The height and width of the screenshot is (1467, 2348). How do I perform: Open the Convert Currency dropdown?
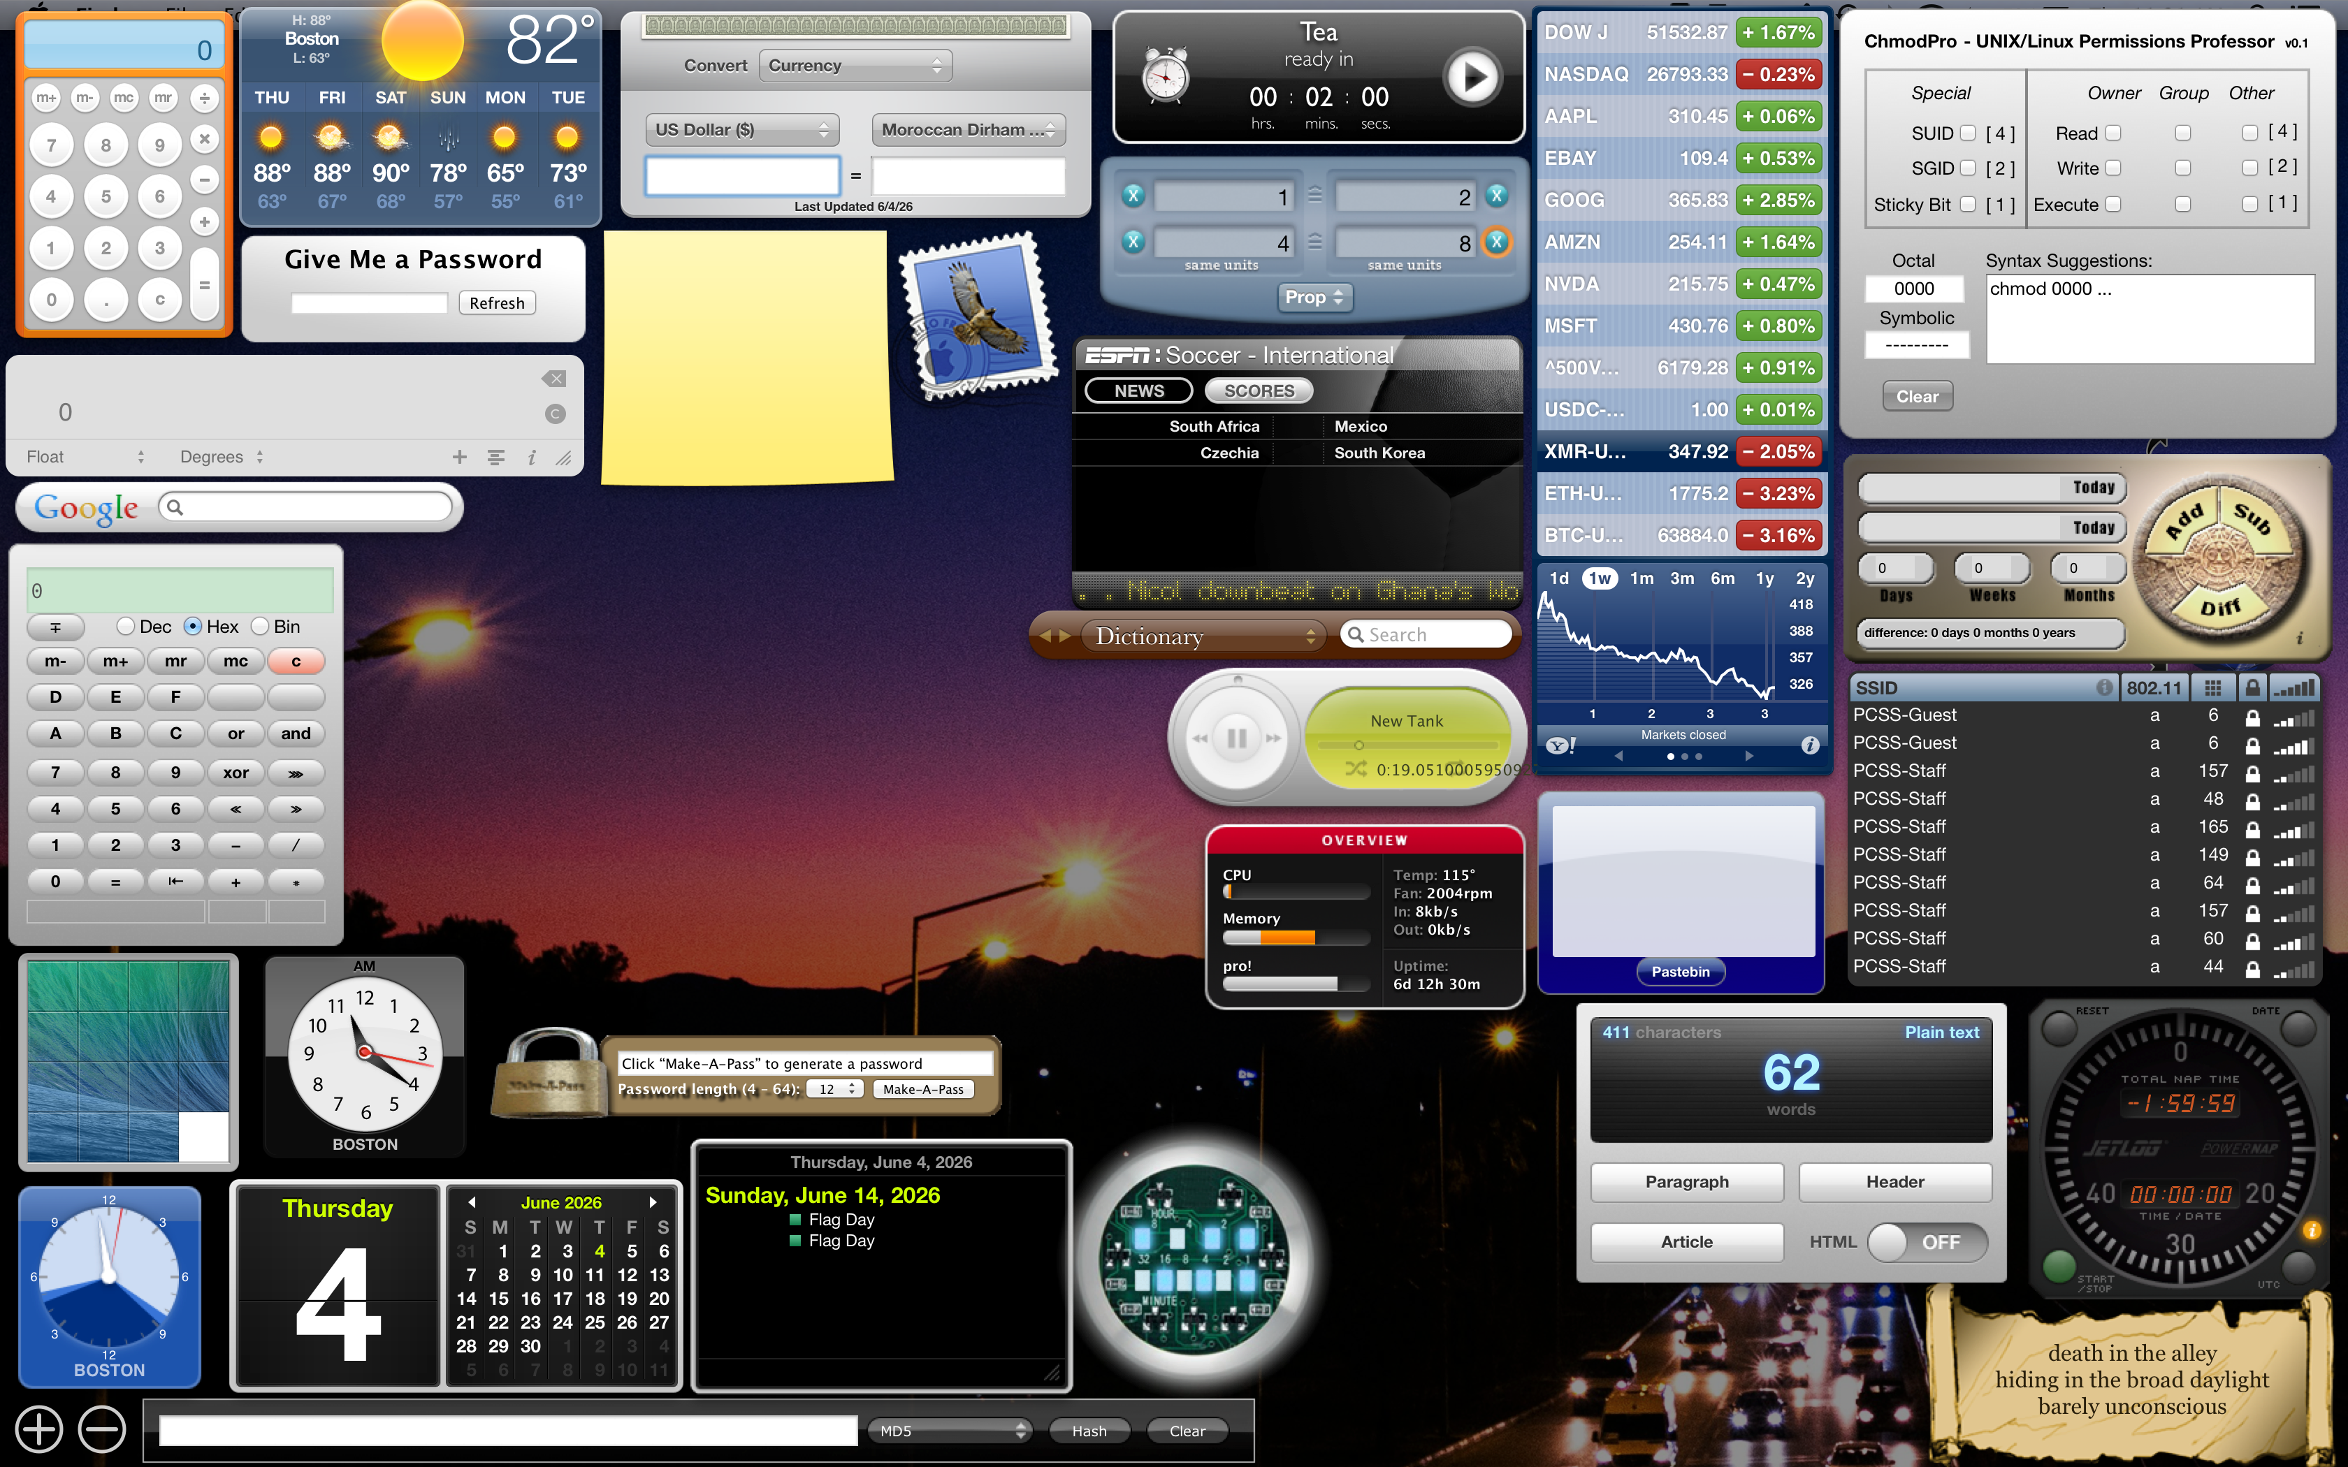pyautogui.click(x=855, y=65)
